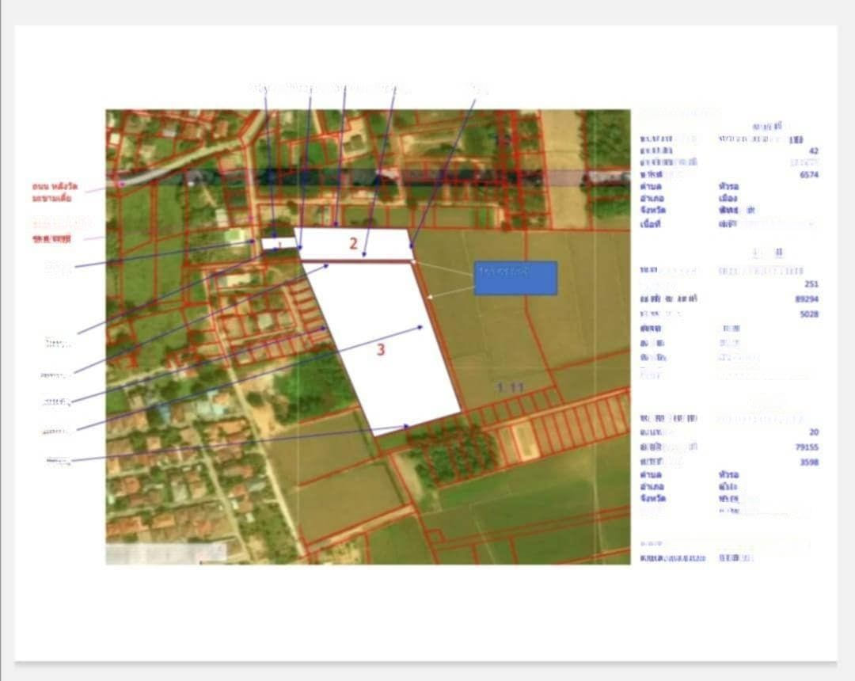Click the value 3598 in the info panel

(808, 462)
